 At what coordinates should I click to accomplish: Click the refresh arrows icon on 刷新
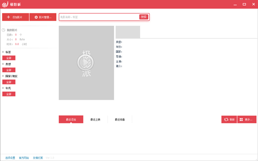pyautogui.click(x=226, y=120)
